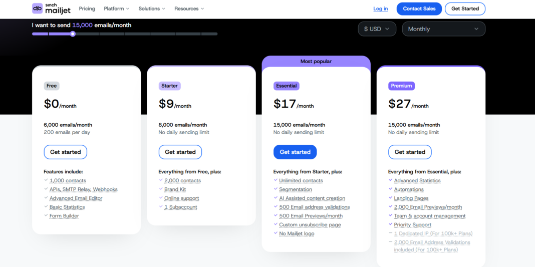Image resolution: width=535 pixels, height=267 pixels.
Task: Expand the Resources menu
Action: pos(189,9)
